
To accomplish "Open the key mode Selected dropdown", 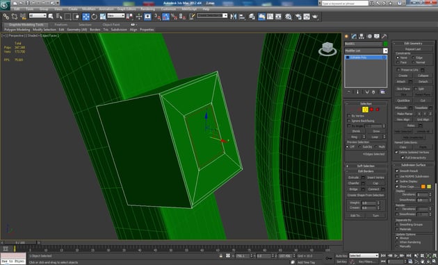I will (364, 255).
